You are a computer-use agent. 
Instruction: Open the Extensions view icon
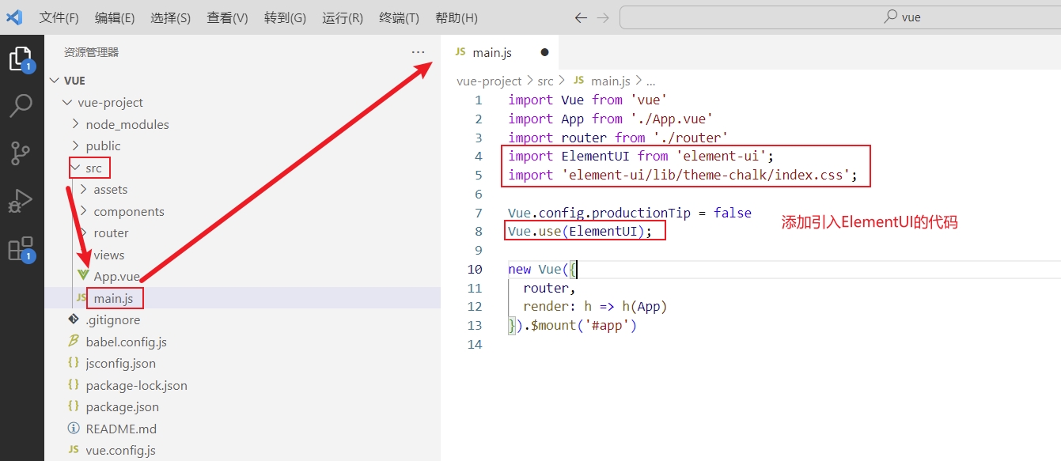[x=21, y=248]
